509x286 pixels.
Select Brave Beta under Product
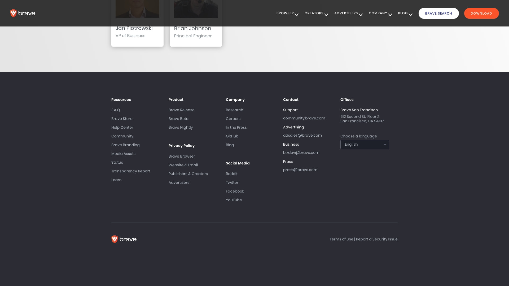179,119
